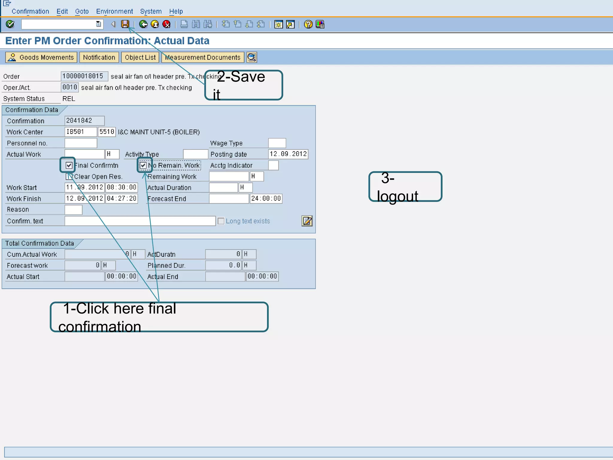613x460 pixels.
Task: Enable the Clear Open Res. checkbox
Action: 69,176
